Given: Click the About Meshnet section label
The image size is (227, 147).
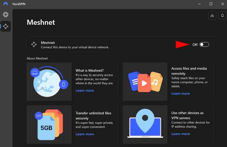Looking at the screenshot, I should pos(37,58).
